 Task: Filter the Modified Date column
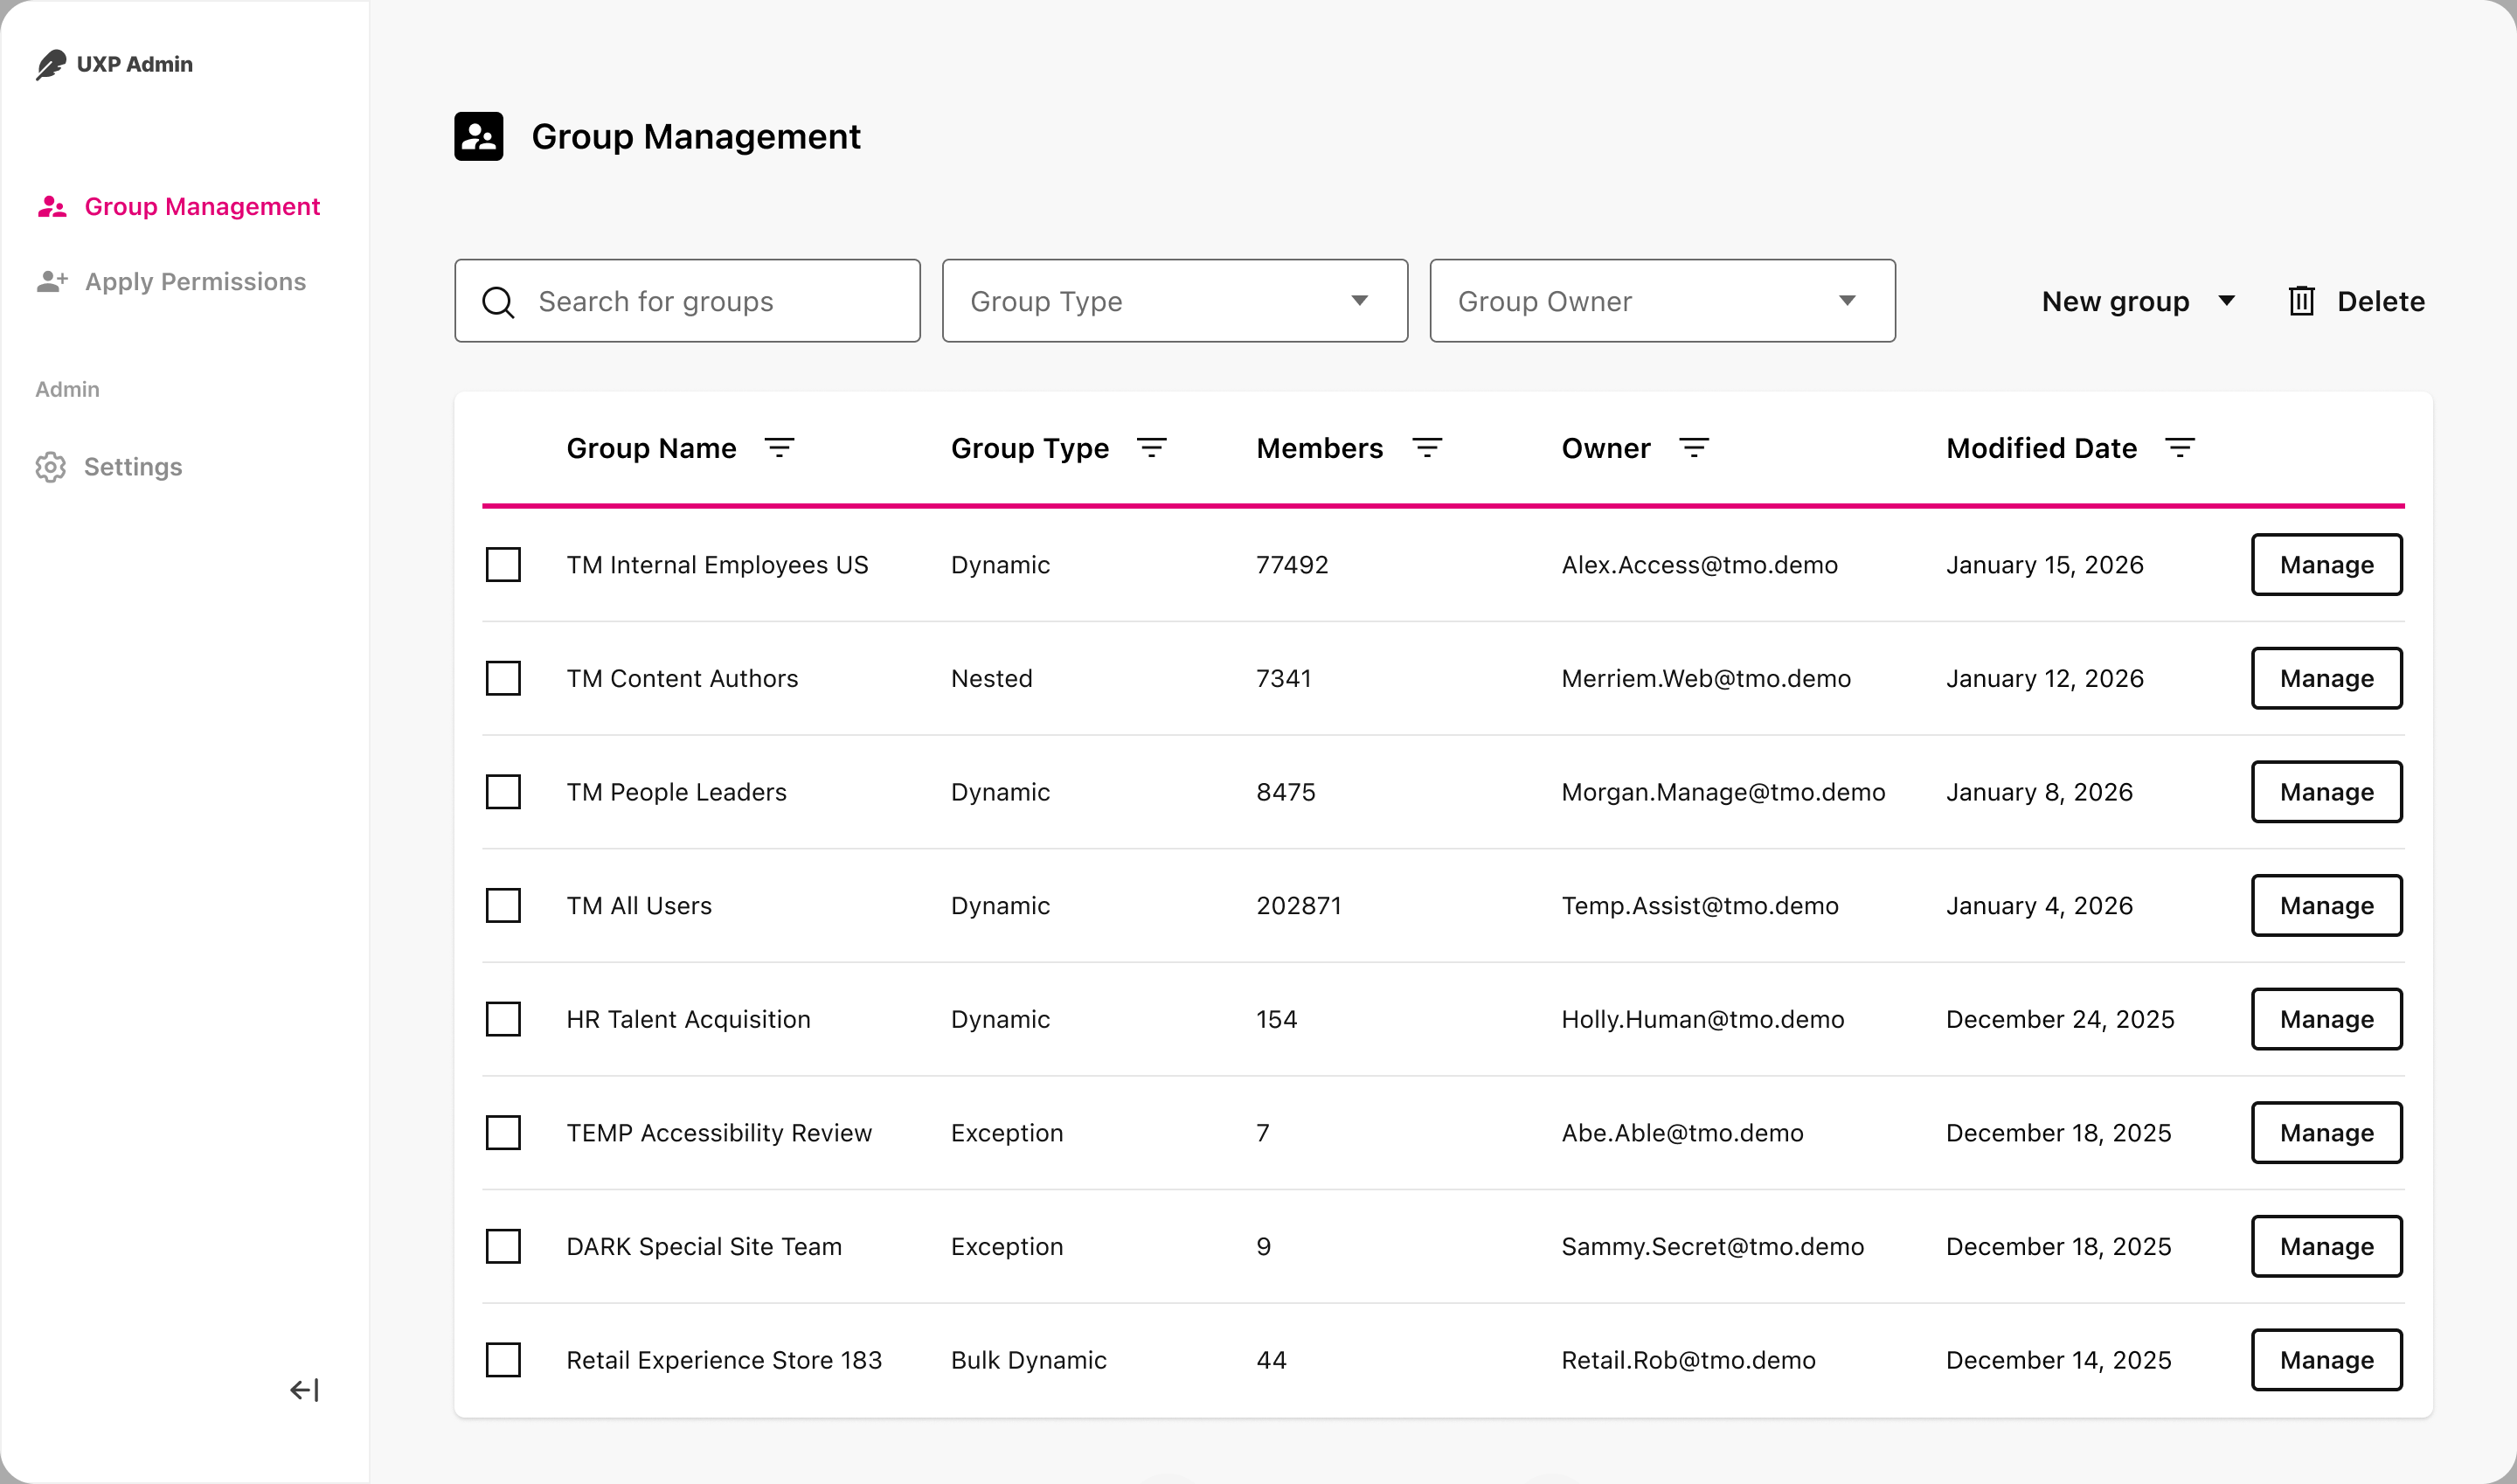coord(2179,448)
